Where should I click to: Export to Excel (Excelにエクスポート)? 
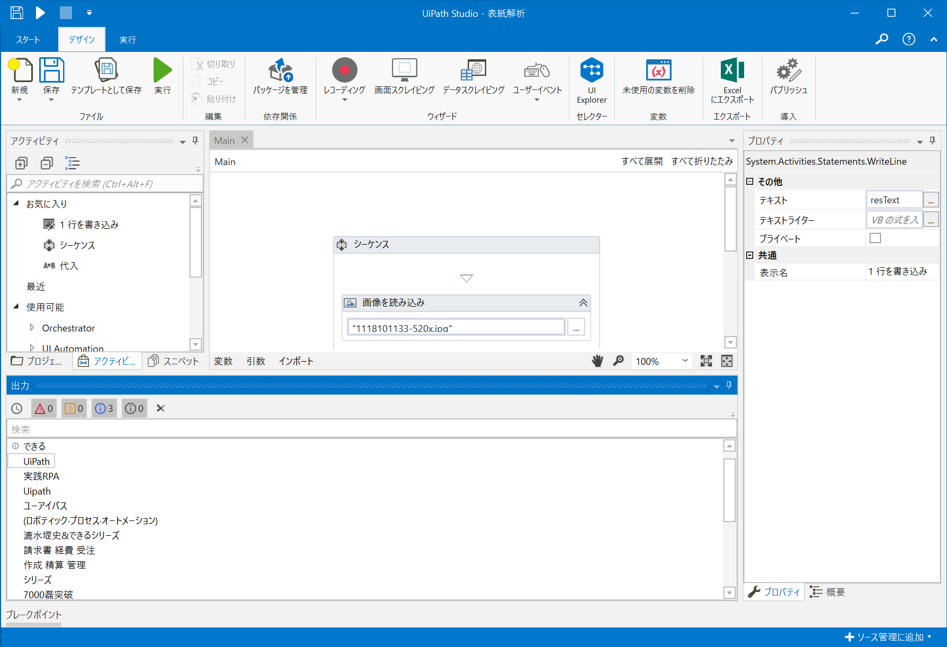point(732,80)
